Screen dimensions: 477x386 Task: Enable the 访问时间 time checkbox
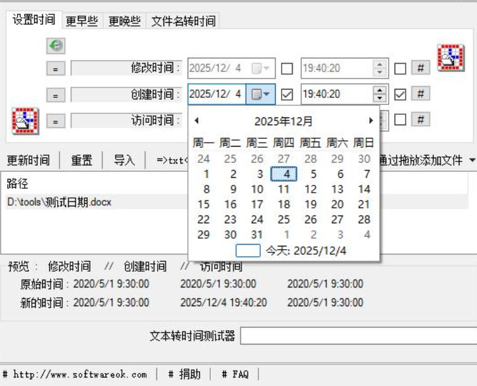(400, 119)
